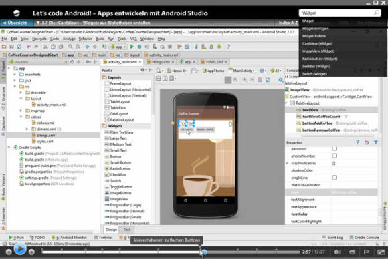
Task: Open the Terminal tool window
Action: (103, 237)
